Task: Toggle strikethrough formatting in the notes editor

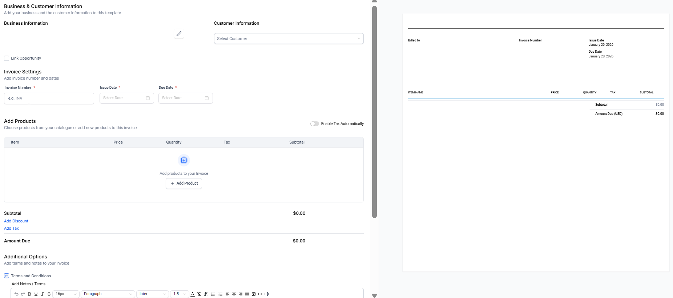Action: [x=49, y=294]
